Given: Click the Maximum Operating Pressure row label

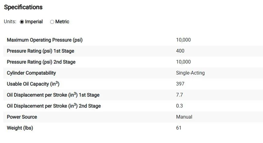Looking at the screenshot, I should pos(45,40).
